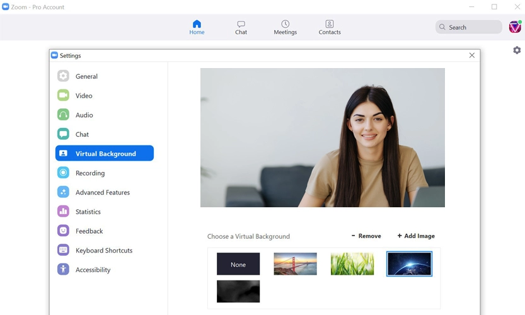Open Audio settings with headphone icon

(63, 115)
